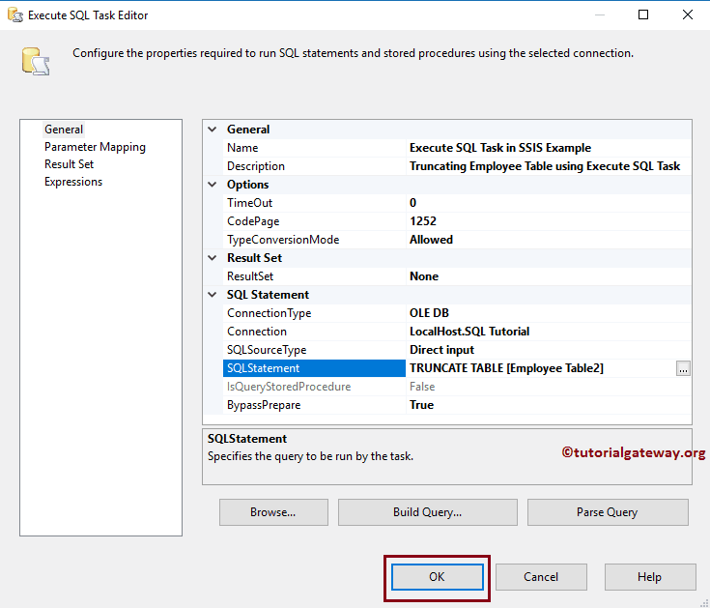Select SQLSourceType value Direct input
The image size is (710, 608).
[x=549, y=350]
